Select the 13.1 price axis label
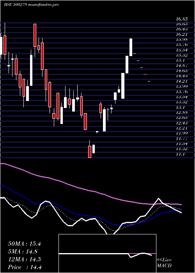The height and width of the screenshot is (273, 195). (181, 107)
